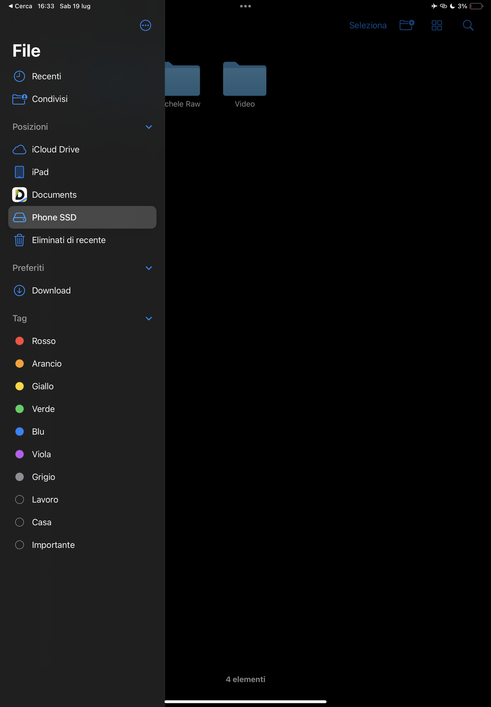Tap the Seleziona button
This screenshot has width=491, height=707.
click(368, 26)
